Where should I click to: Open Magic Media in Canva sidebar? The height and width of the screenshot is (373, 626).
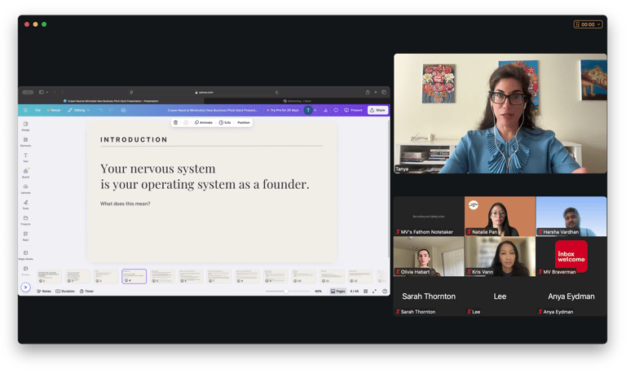point(25,255)
